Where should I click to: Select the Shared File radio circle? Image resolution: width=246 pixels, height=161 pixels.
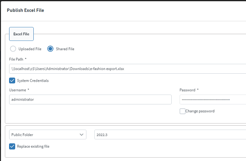[x=50, y=49]
